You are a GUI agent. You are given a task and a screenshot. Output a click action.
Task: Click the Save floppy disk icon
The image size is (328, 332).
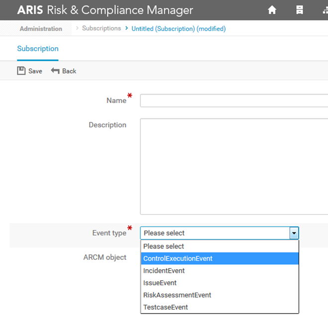(x=21, y=71)
